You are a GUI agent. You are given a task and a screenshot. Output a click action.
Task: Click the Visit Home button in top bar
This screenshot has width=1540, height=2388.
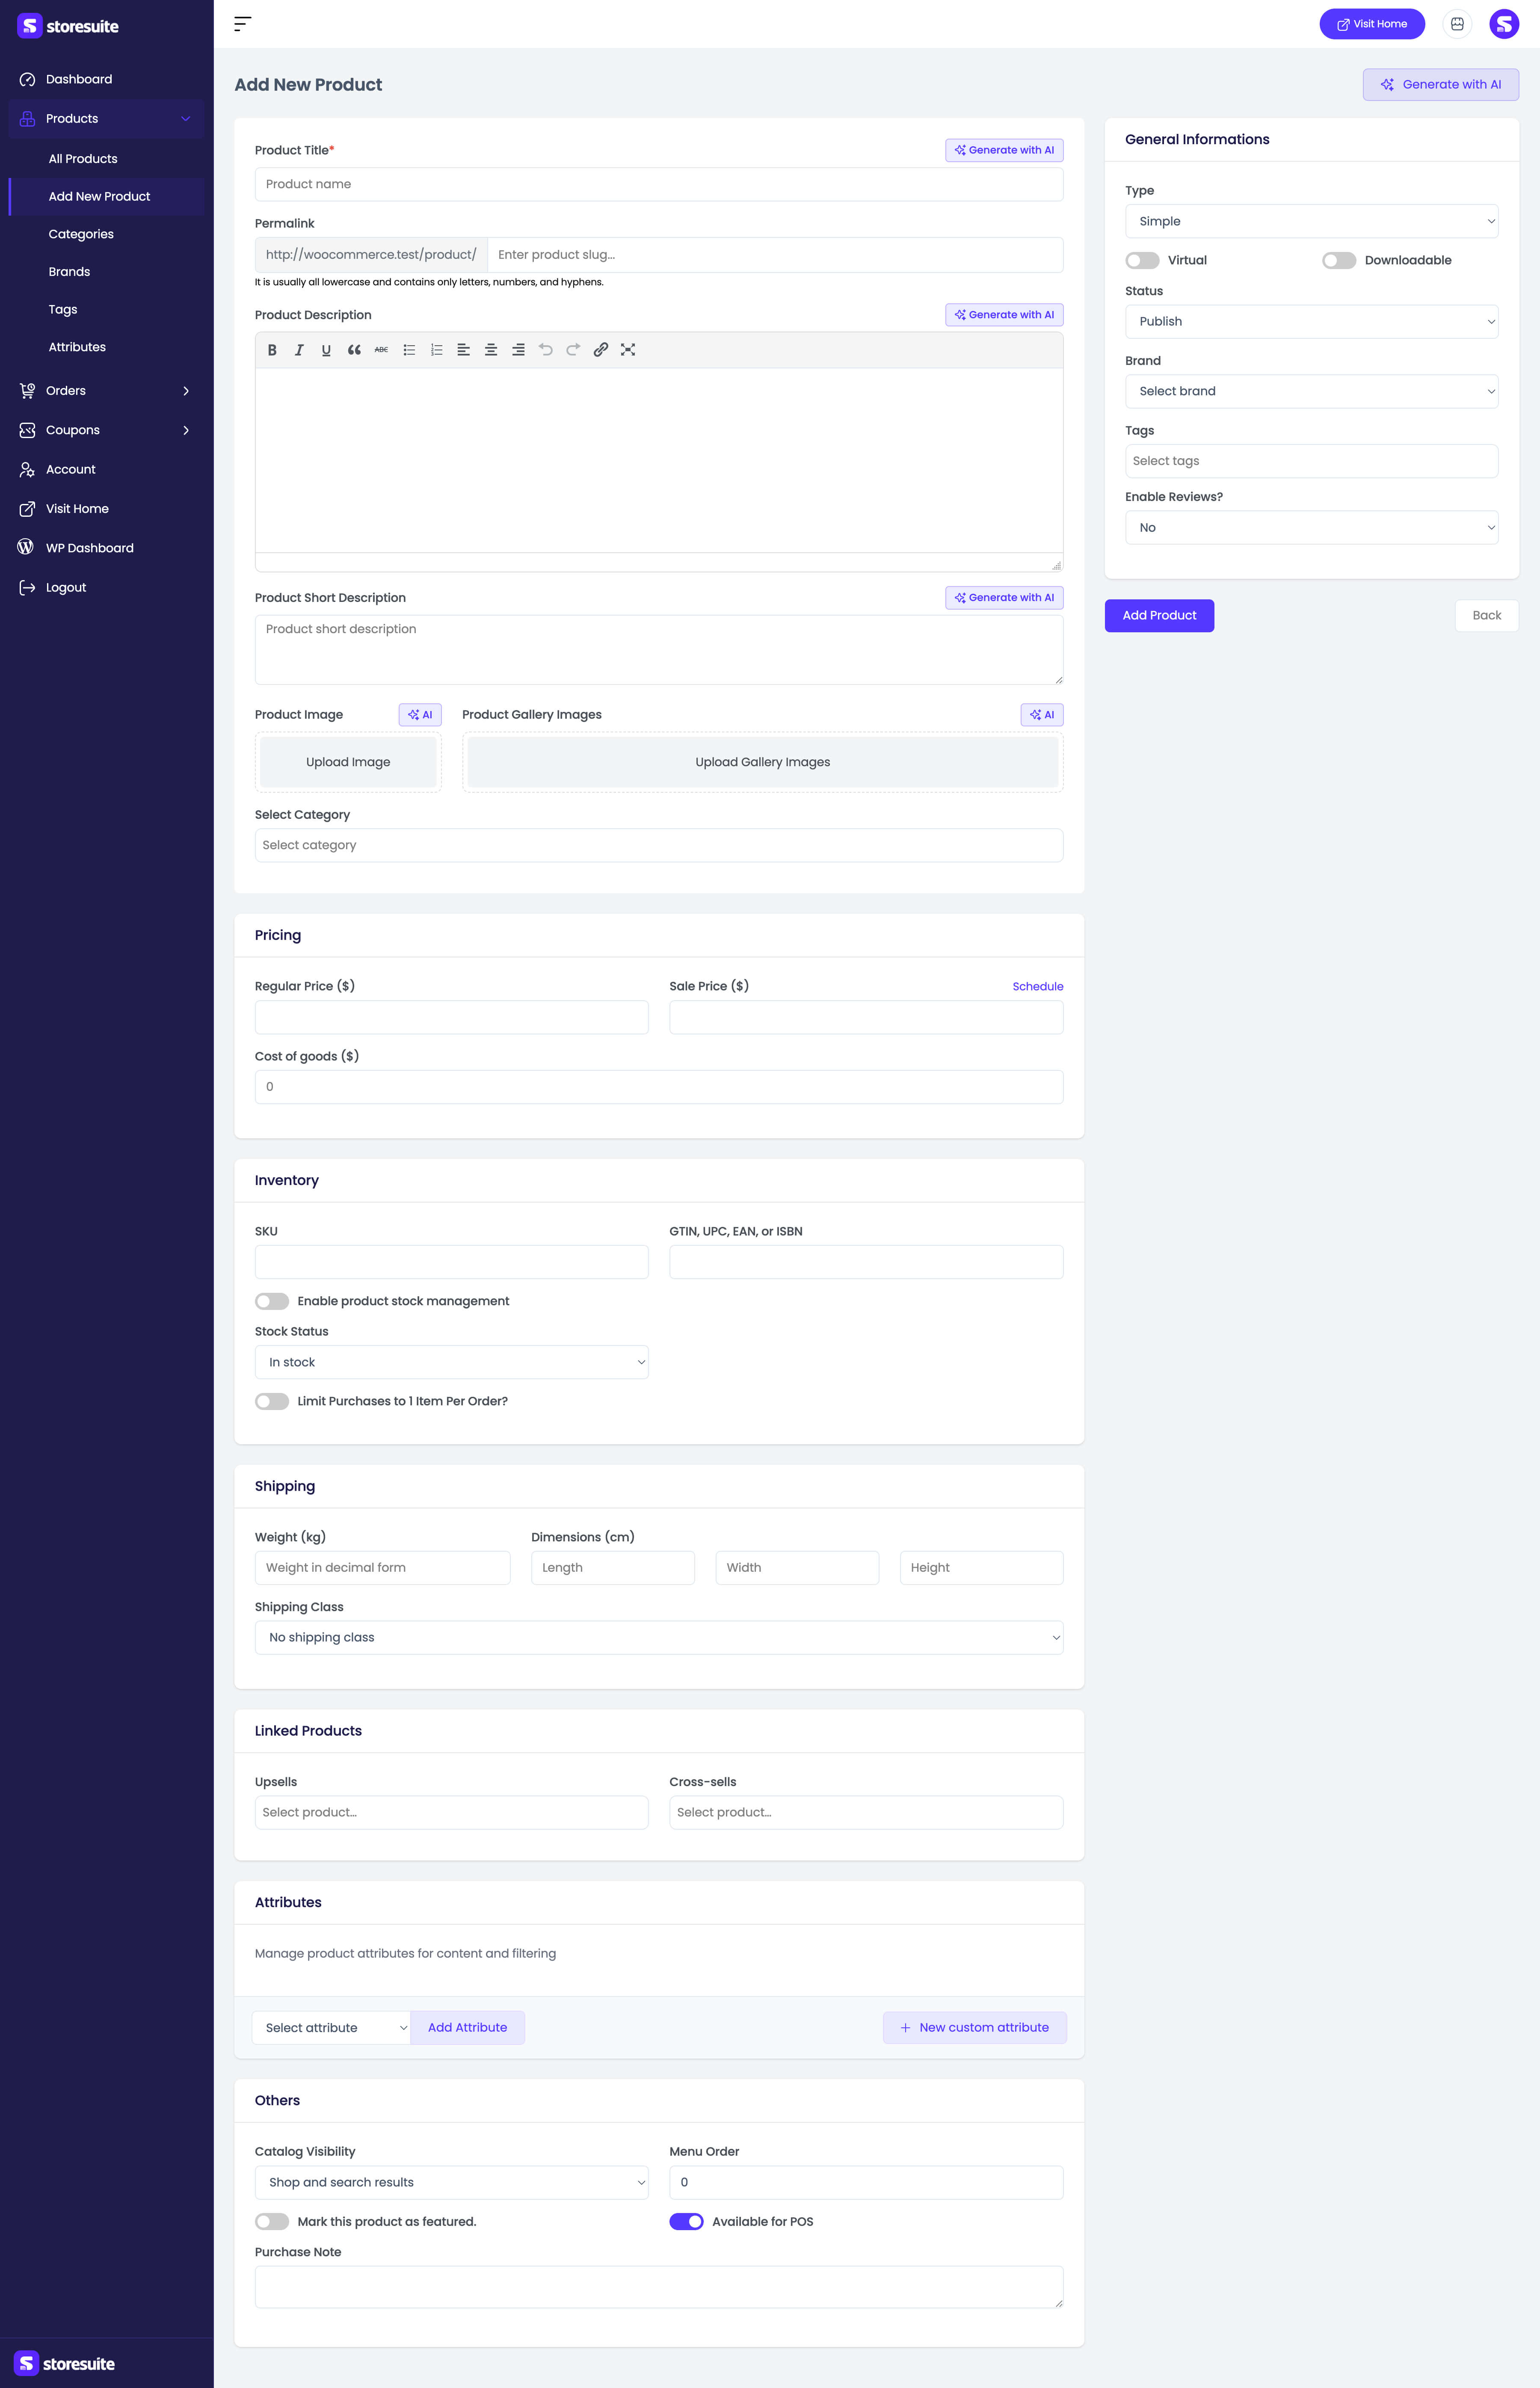(x=1372, y=24)
